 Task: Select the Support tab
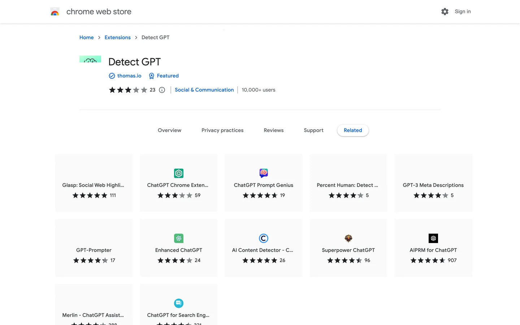pyautogui.click(x=313, y=130)
